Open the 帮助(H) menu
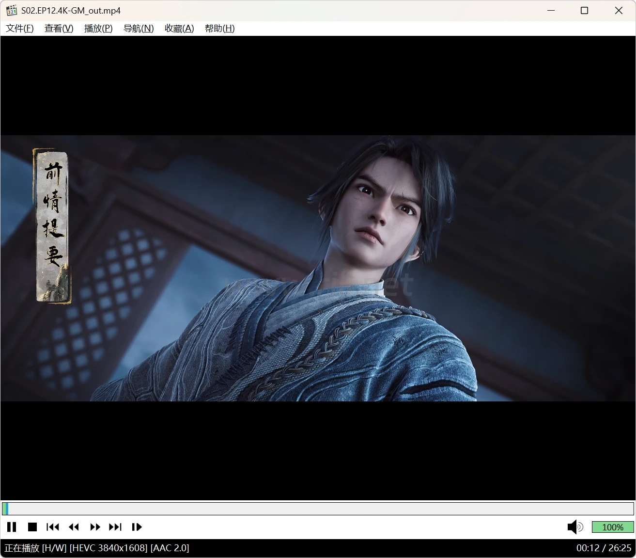Screen dimensions: 636x558 click(x=219, y=29)
